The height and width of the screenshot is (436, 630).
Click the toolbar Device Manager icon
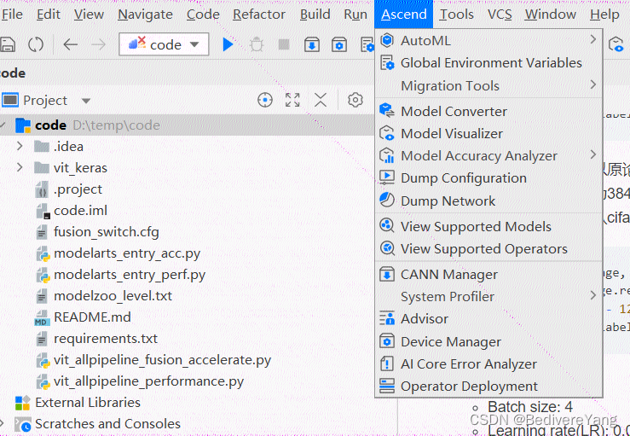(x=339, y=44)
